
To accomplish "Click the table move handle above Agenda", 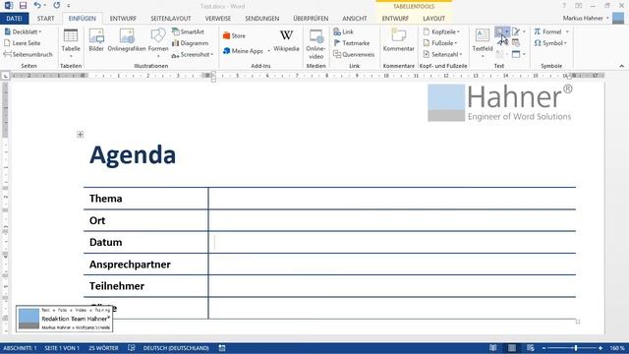I will (x=81, y=135).
